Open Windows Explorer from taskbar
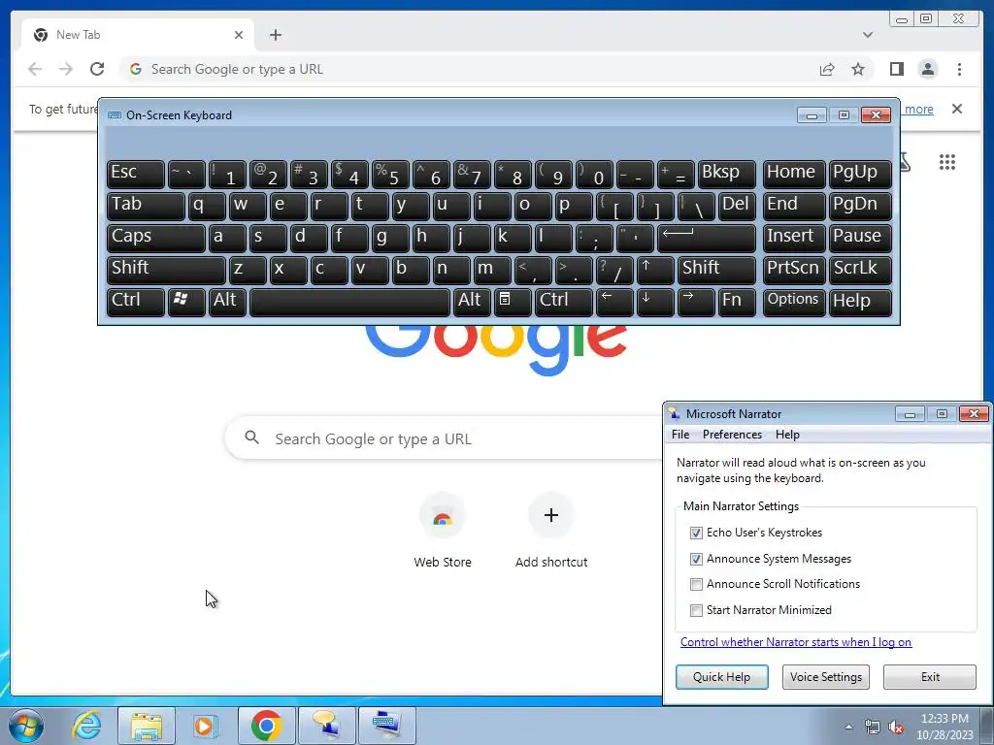Screen dimensions: 994x745 [147, 726]
